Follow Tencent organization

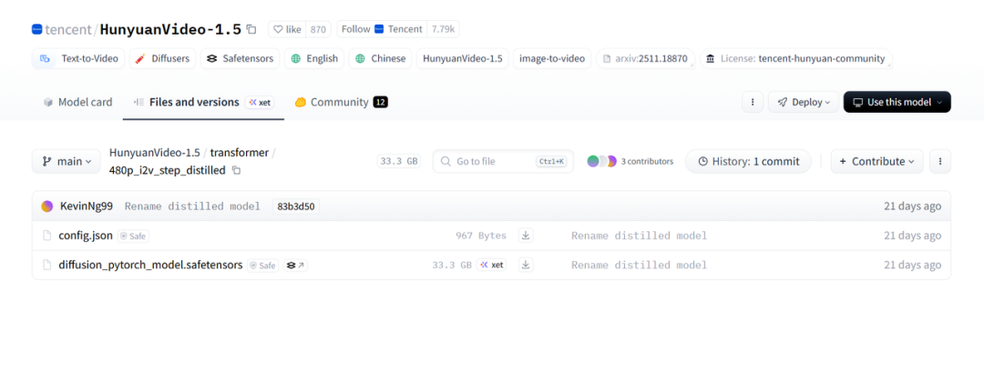click(382, 29)
